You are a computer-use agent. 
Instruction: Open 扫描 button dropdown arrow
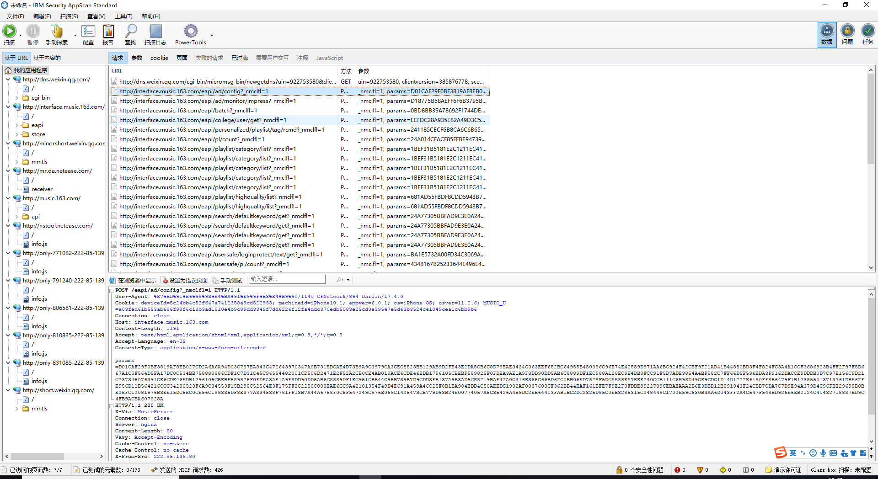click(20, 35)
